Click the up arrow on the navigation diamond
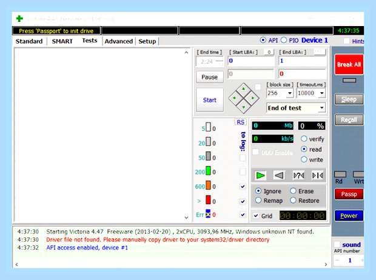The height and width of the screenshot is (280, 376). tap(244, 89)
